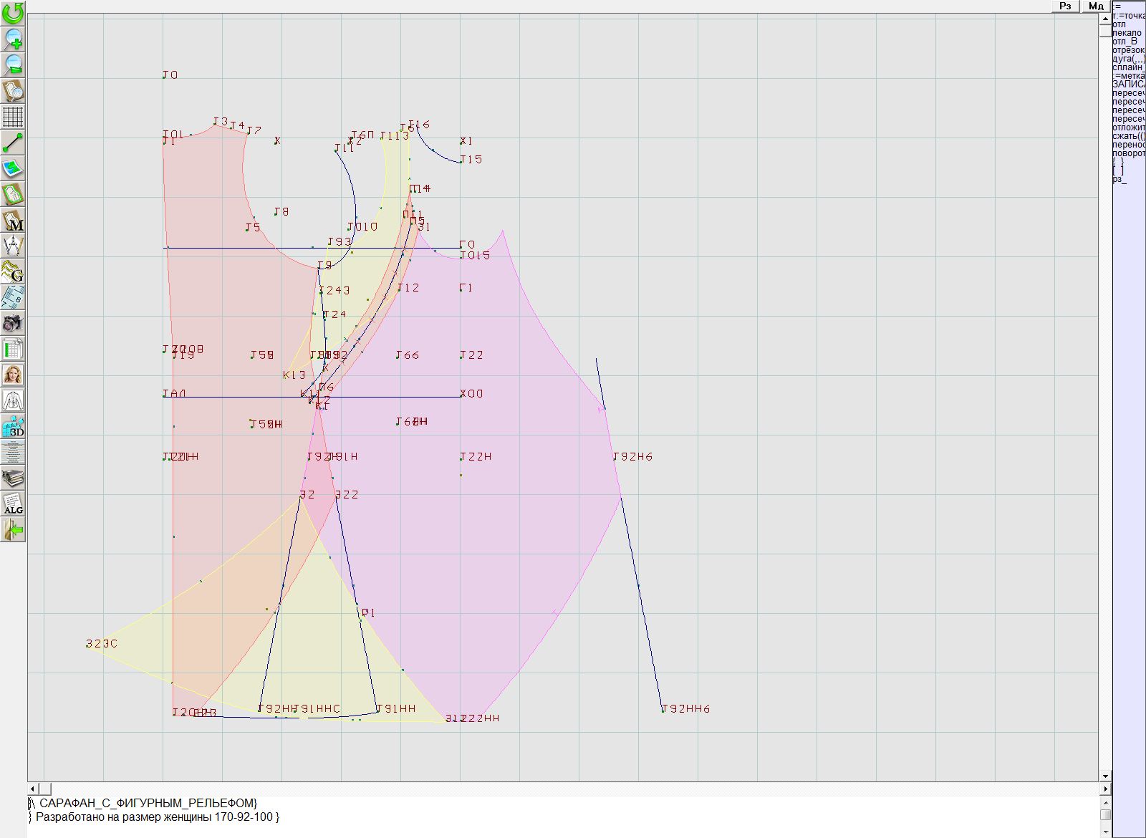Image resolution: width=1146 pixels, height=838 pixels.
Task: Click the green refresh arrow icon
Action: 13,13
